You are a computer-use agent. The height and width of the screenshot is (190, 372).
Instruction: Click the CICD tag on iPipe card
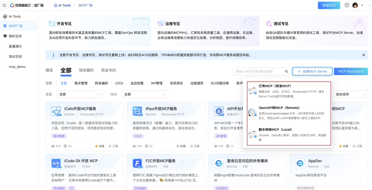point(138,136)
